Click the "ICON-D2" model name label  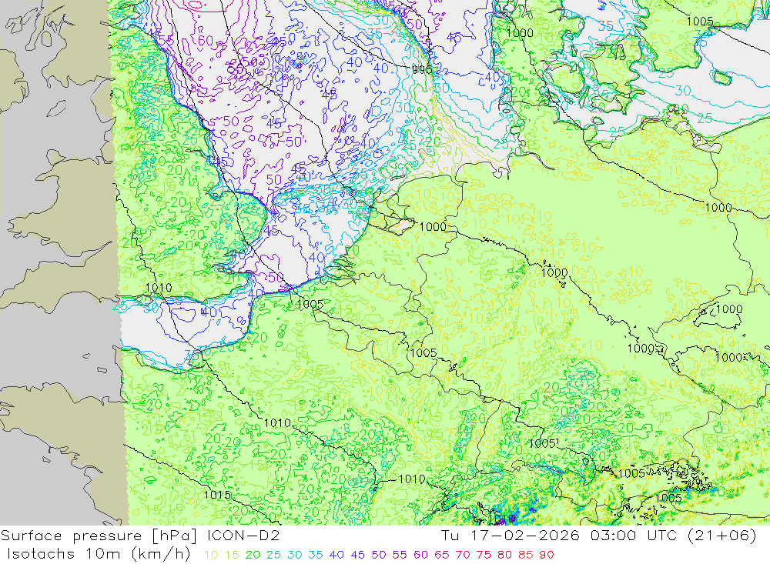(x=243, y=536)
